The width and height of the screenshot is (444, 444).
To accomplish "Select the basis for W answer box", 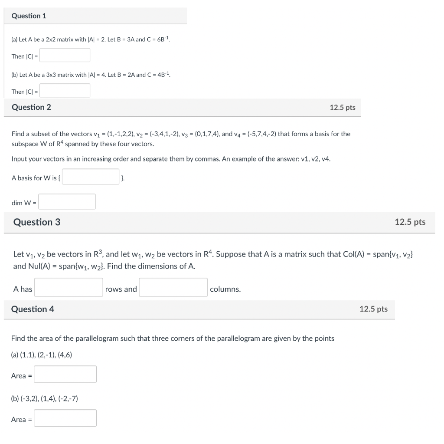I will [90, 176].
